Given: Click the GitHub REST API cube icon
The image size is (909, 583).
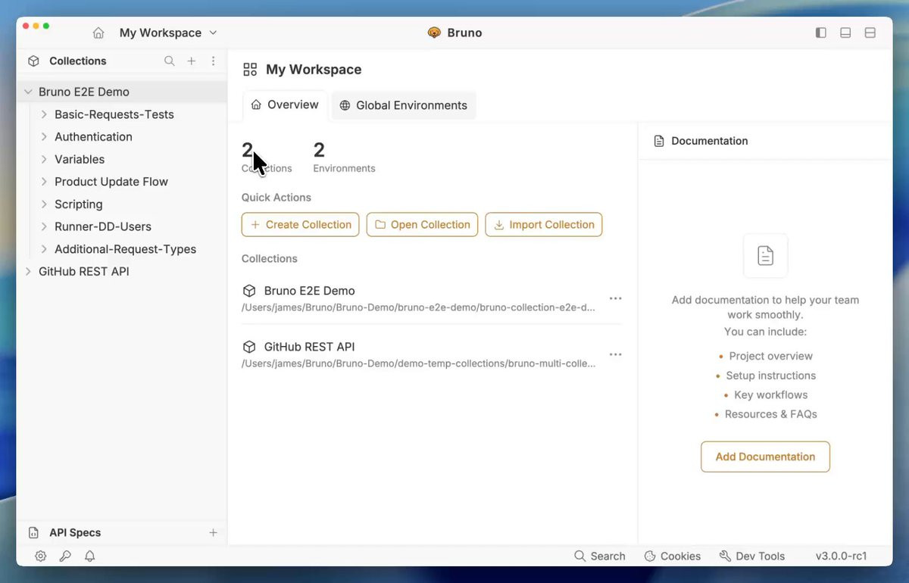Looking at the screenshot, I should 249,347.
